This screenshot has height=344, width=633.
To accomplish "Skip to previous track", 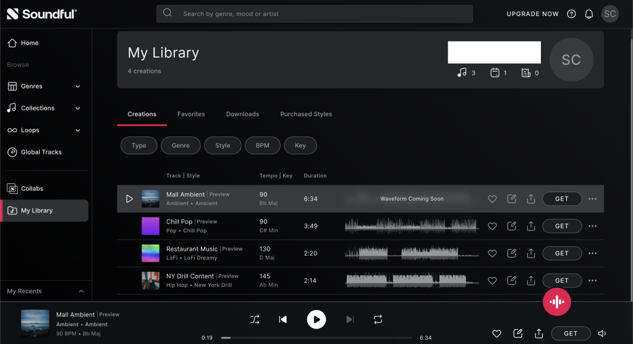I will pos(283,319).
